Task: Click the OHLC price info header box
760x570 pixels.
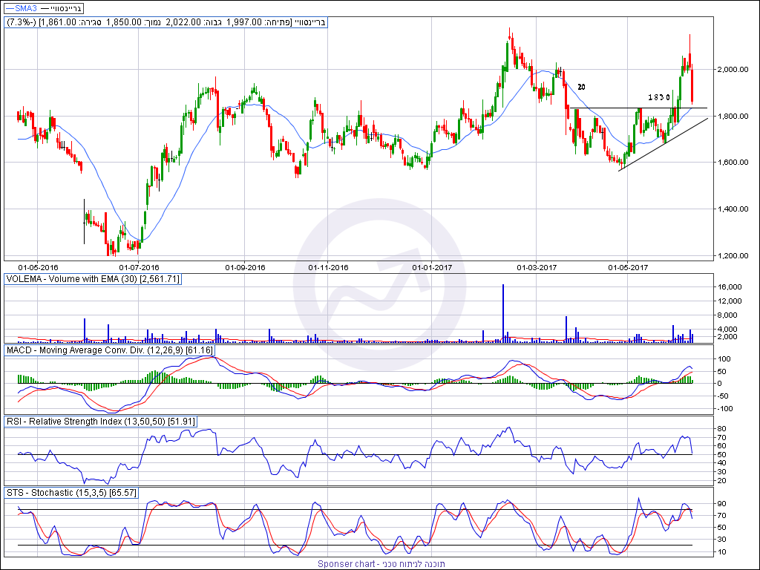Action: tap(166, 22)
